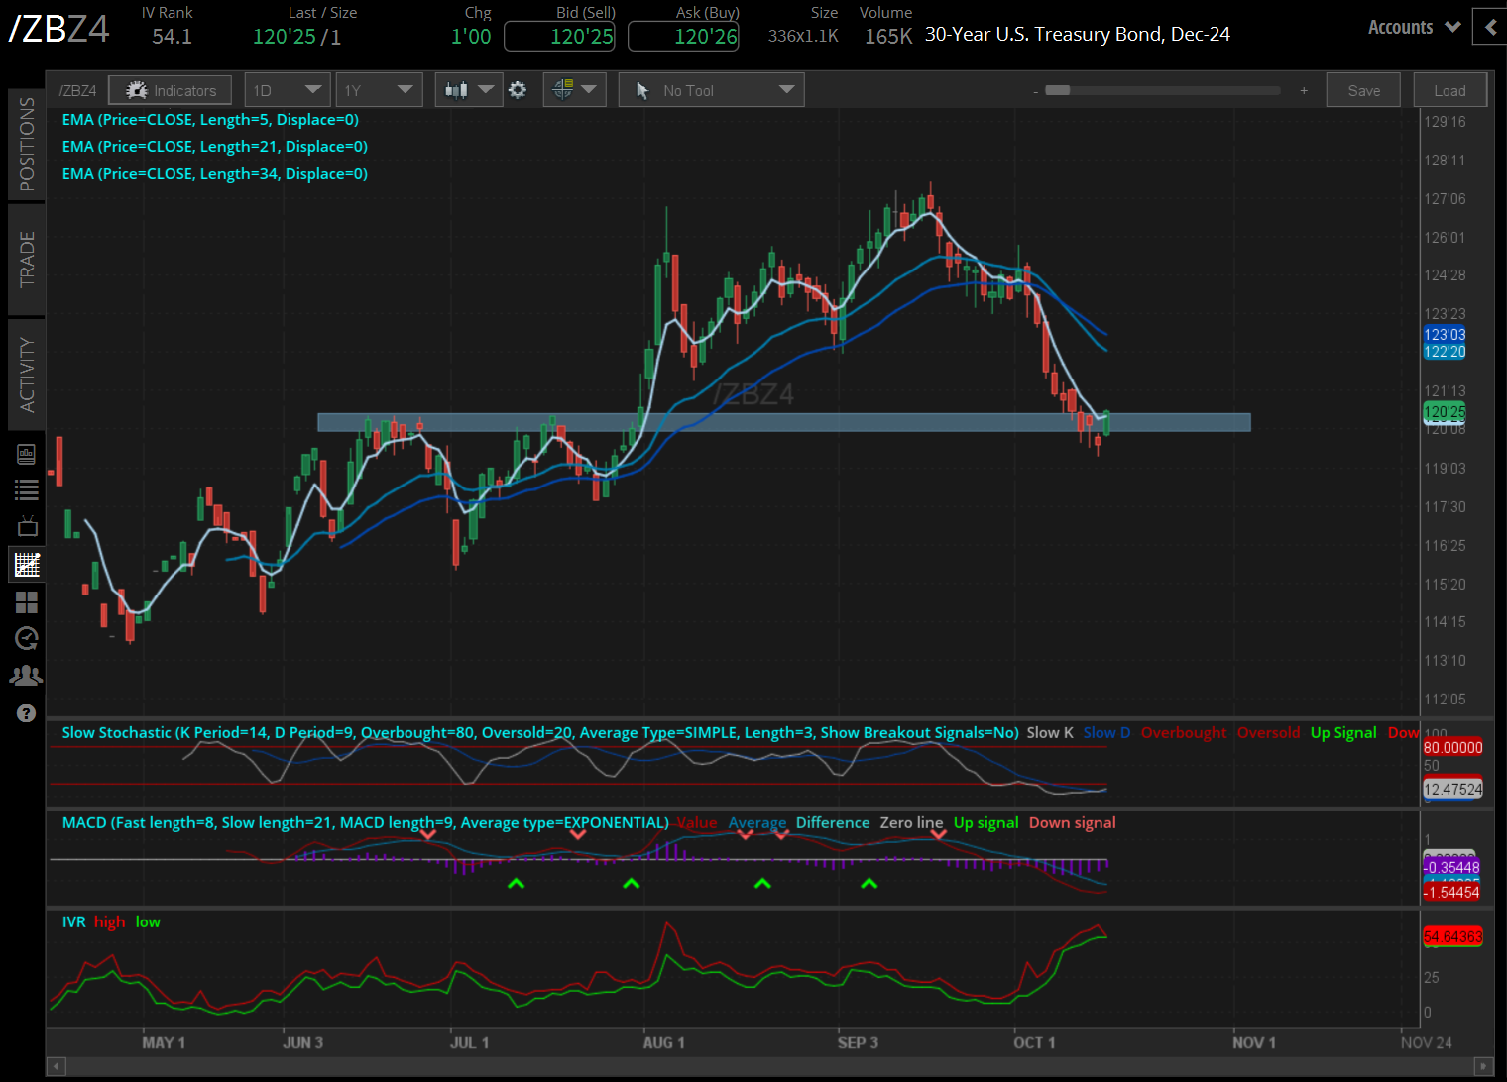Open the journal/news icon in sidebar
1507x1082 pixels.
(27, 453)
